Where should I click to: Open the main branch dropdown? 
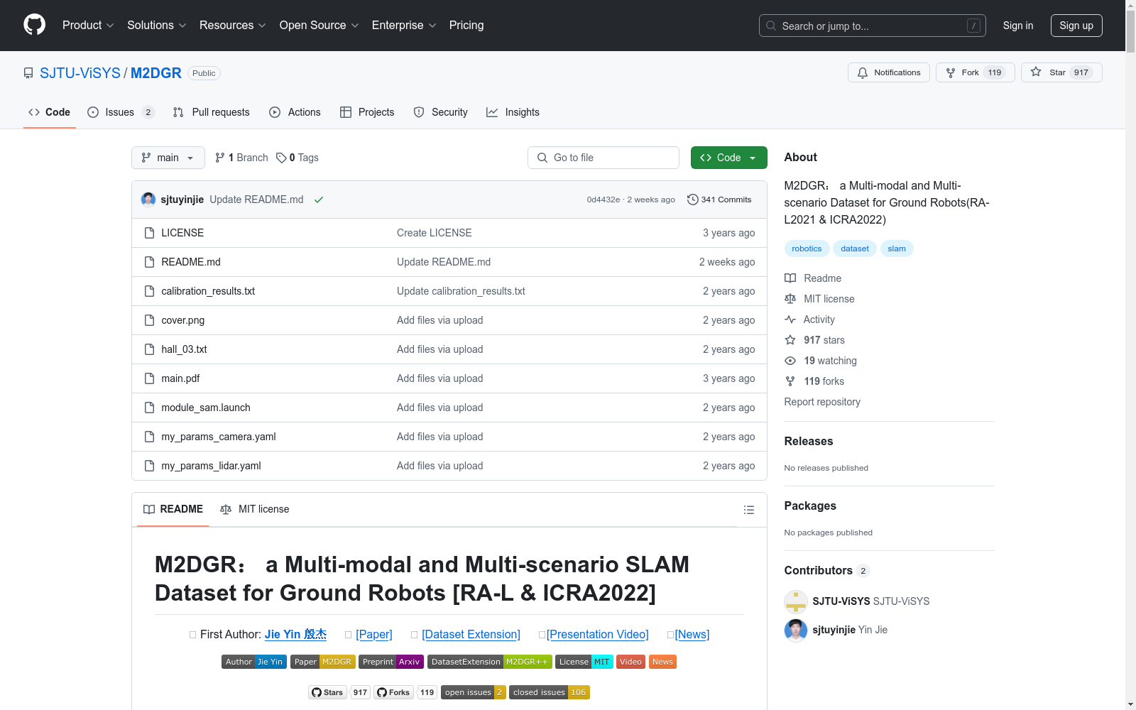tap(168, 158)
